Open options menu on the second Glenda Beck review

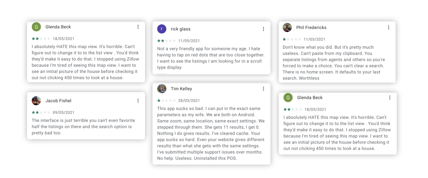pos(390,97)
